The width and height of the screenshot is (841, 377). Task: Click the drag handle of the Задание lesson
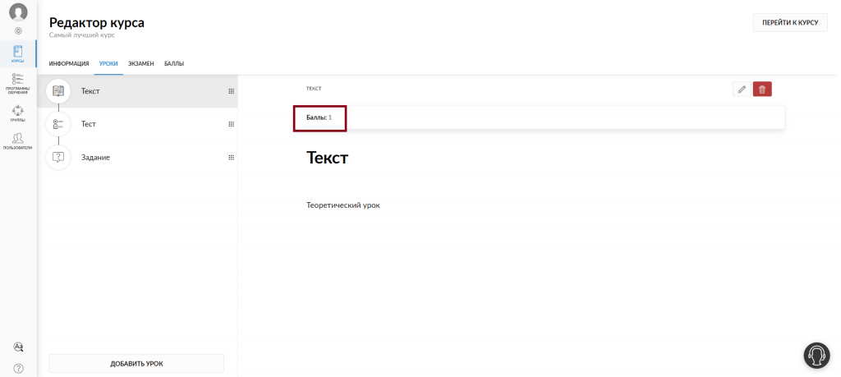pyautogui.click(x=231, y=158)
